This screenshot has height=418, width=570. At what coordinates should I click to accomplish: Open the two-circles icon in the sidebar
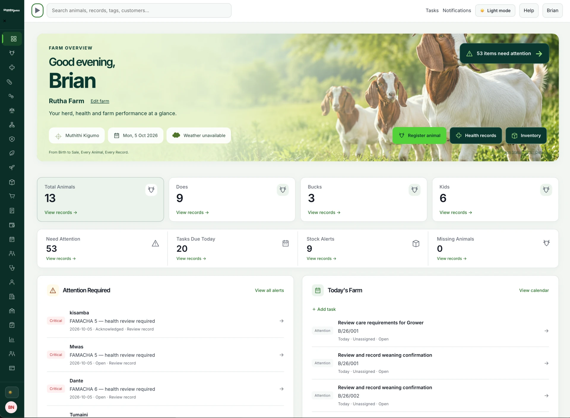point(11,96)
